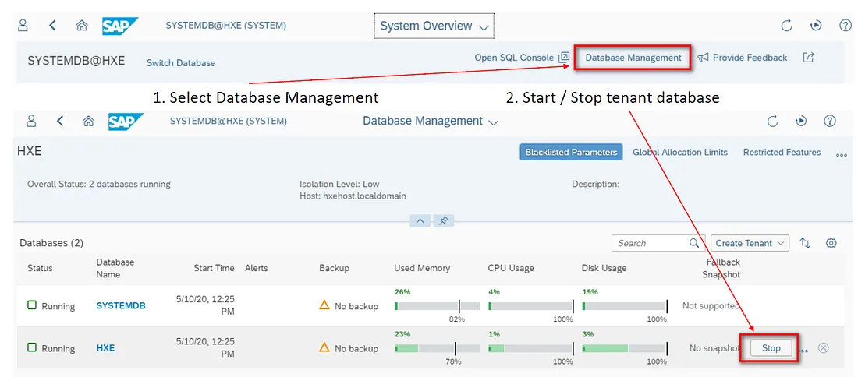Click Fallback Snapshot column header
Viewport: 858px width, 377px height.
pos(721,268)
